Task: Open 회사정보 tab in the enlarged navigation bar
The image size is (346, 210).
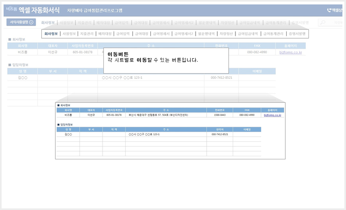Action: pos(51,34)
